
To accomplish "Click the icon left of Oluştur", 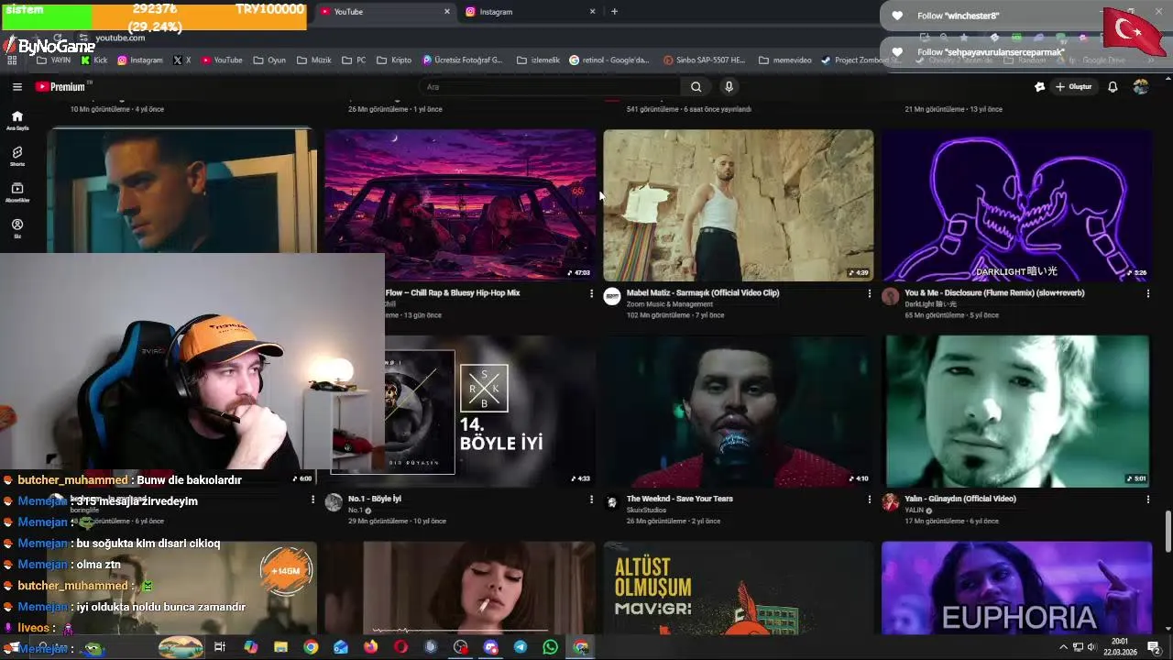I will click(x=1039, y=87).
